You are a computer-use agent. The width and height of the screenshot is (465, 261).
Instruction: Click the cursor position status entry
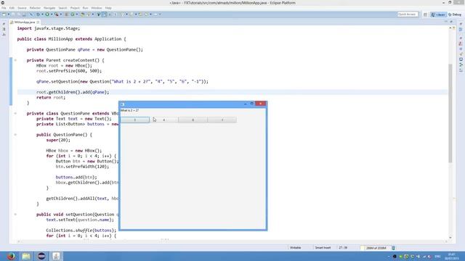pyautogui.click(x=343, y=248)
